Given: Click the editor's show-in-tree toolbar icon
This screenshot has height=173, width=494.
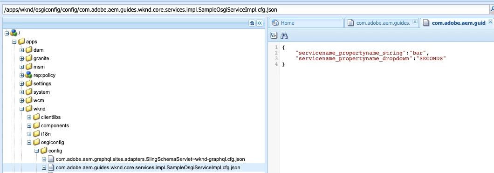Looking at the screenshot, I should (x=274, y=35).
